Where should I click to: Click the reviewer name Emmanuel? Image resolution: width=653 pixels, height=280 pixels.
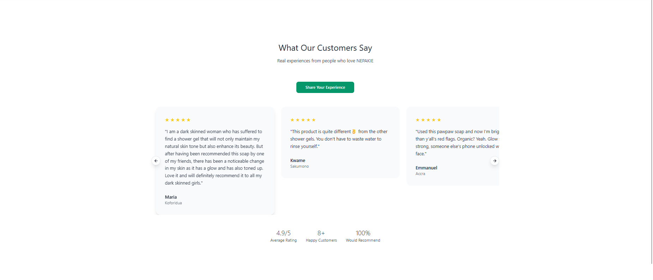pos(426,168)
